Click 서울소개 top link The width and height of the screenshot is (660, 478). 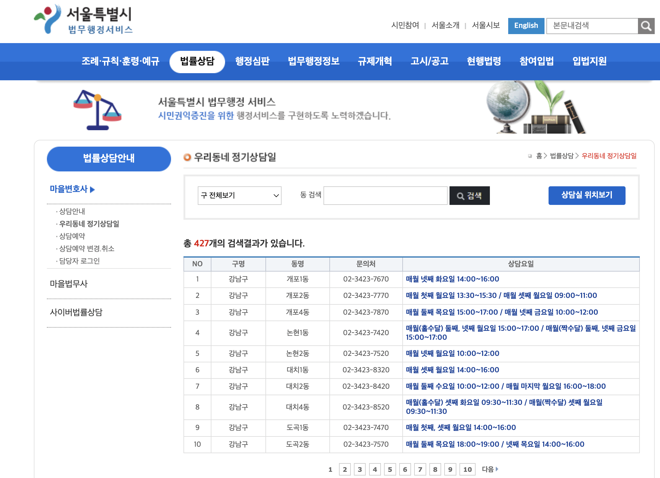(x=445, y=25)
